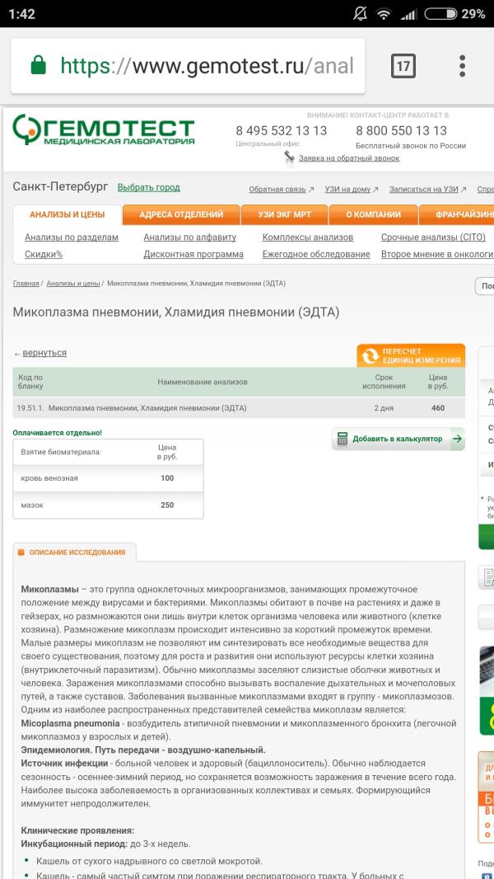
Task: Open Chrome three-dot overflow menu
Action: (463, 66)
